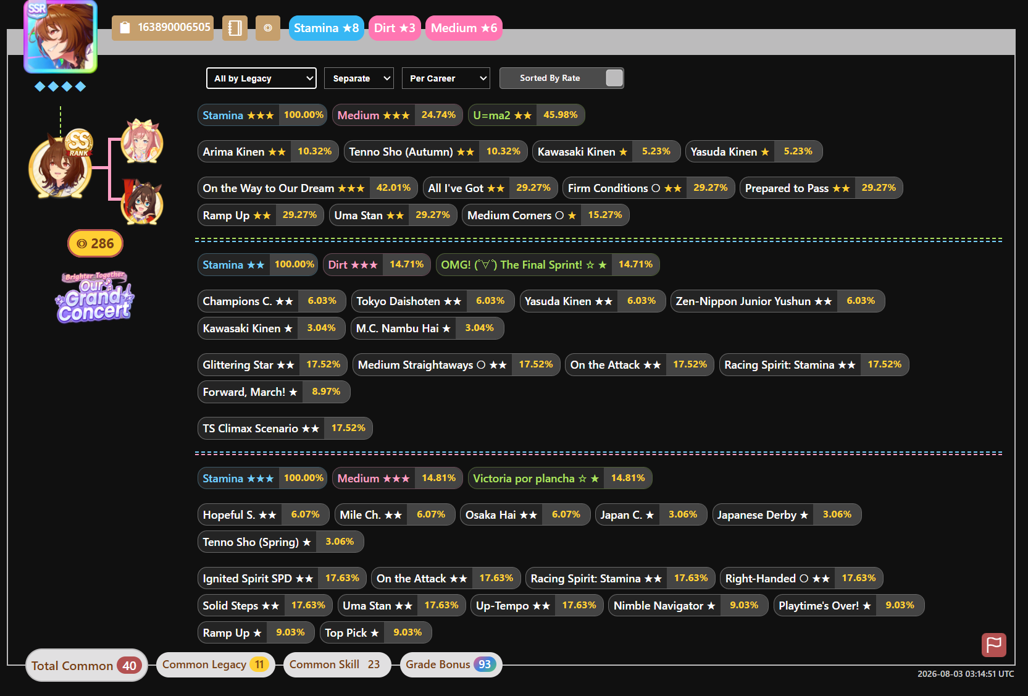Click the Our Grand Concert scenario logo

point(94,296)
